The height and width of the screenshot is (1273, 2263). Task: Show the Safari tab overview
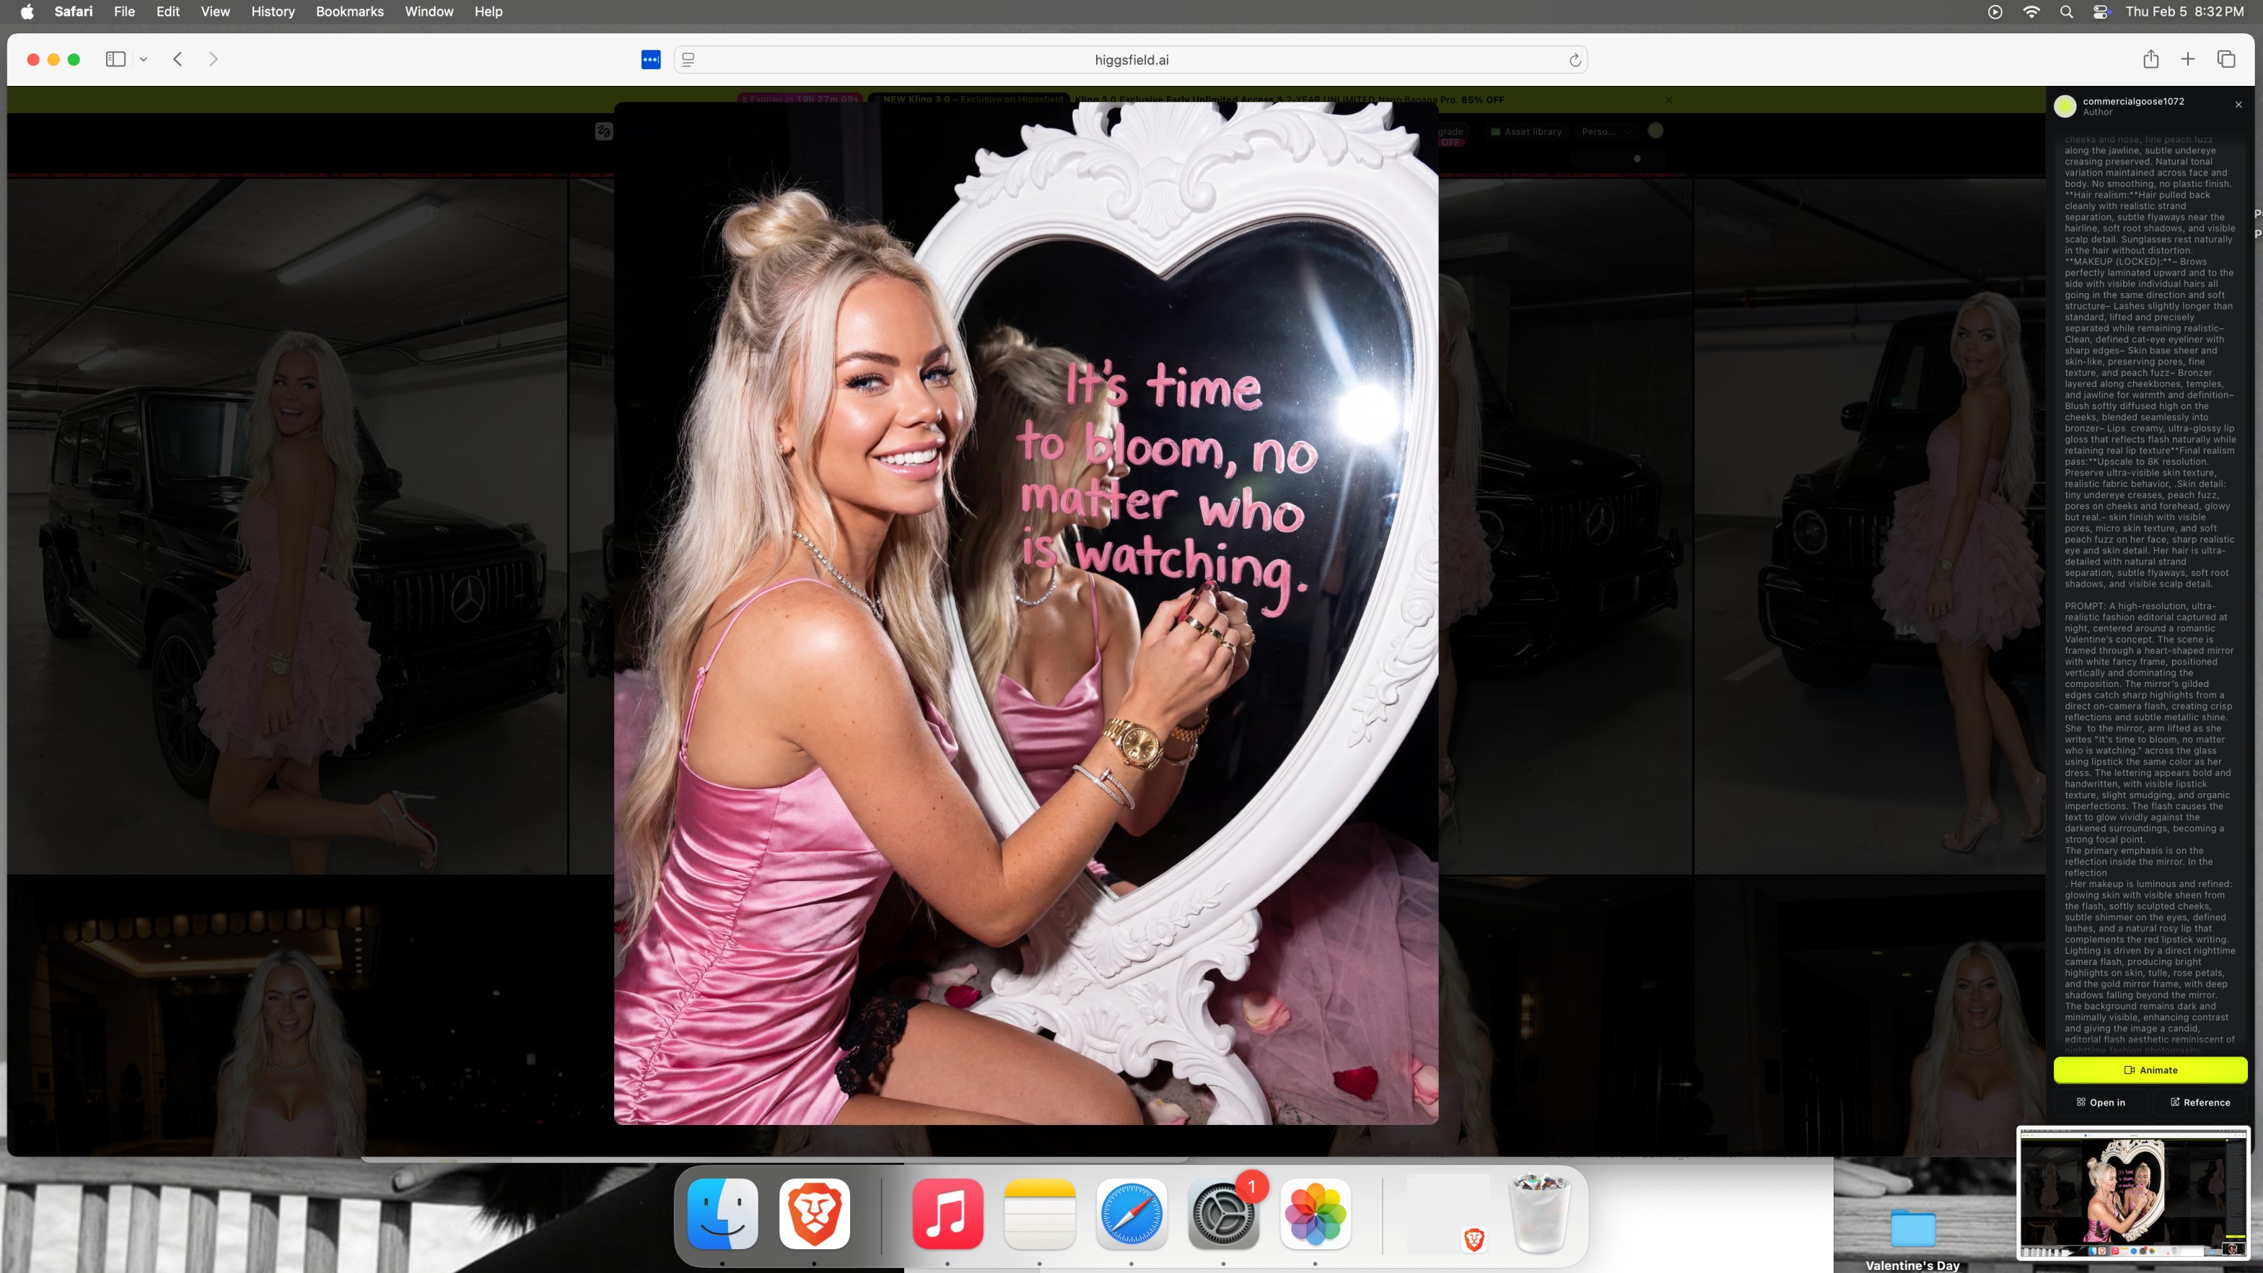pyautogui.click(x=2226, y=59)
